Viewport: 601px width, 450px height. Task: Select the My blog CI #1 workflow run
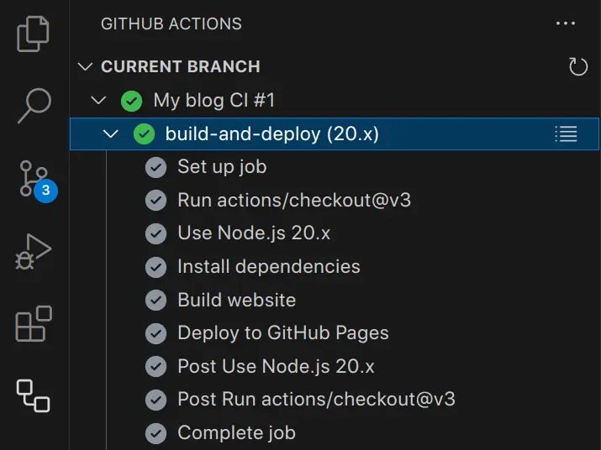335,101
